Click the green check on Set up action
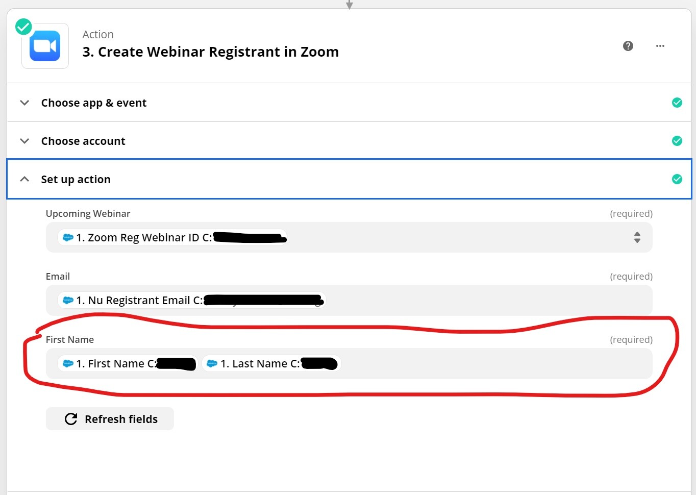The width and height of the screenshot is (696, 495). point(677,179)
